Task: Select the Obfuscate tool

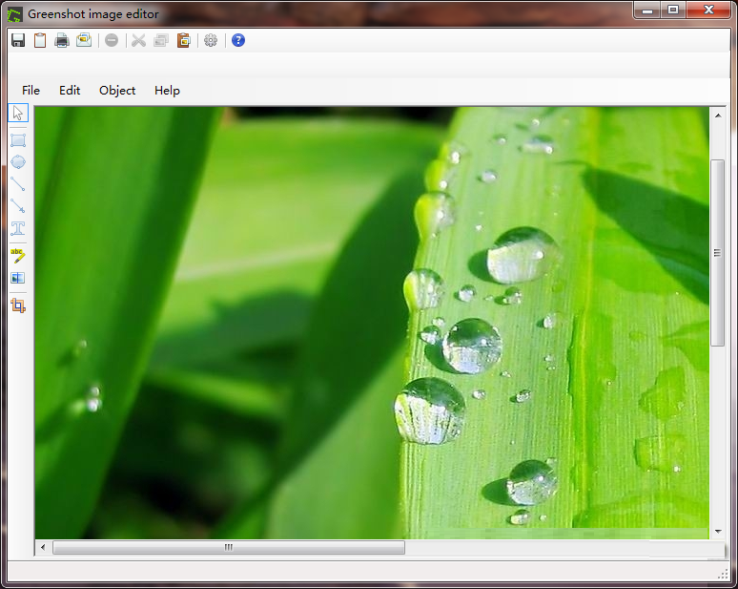Action: click(x=18, y=278)
